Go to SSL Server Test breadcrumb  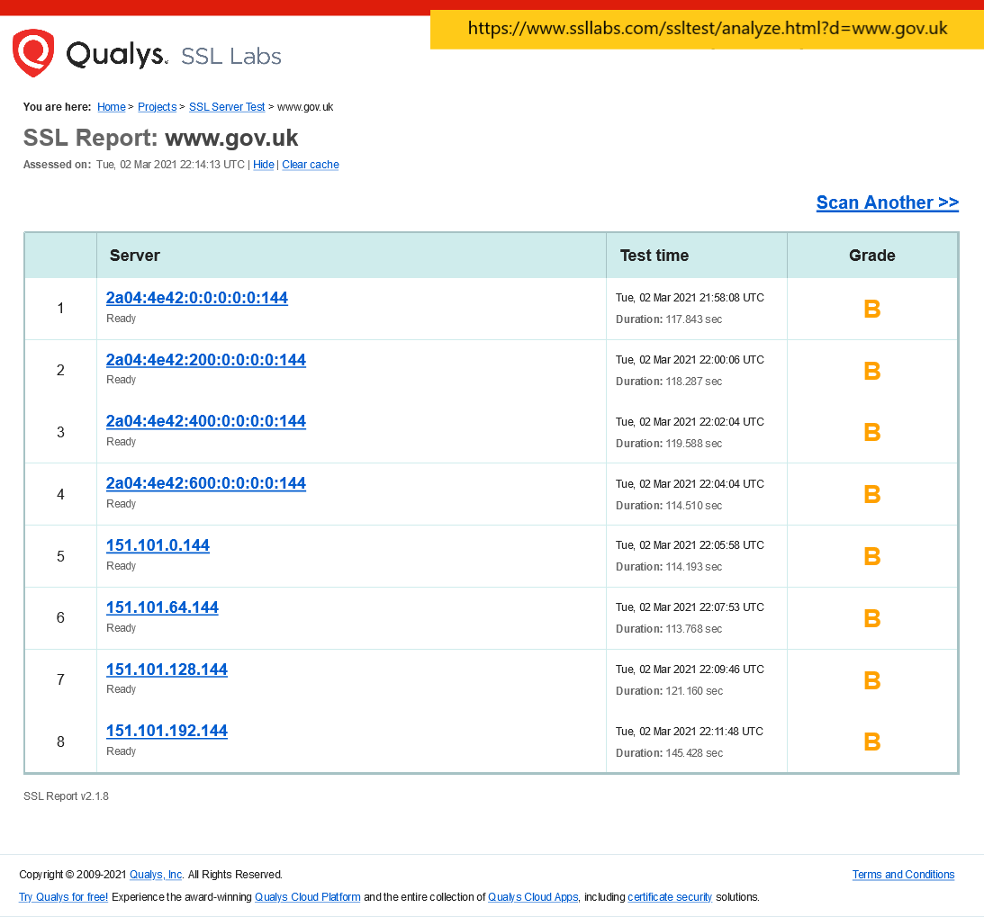tap(227, 106)
